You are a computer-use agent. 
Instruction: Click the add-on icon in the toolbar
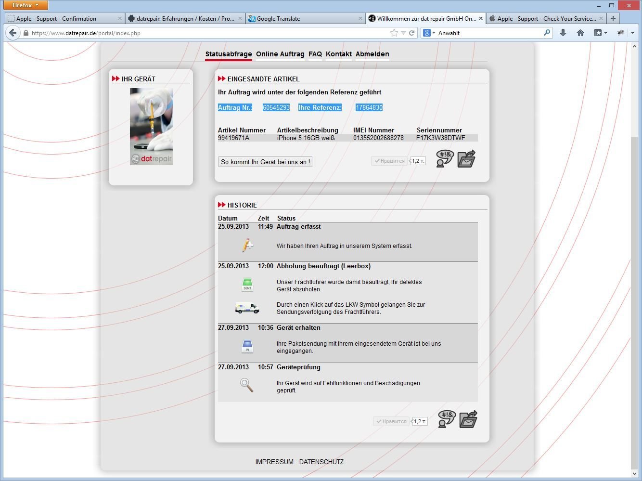tap(620, 33)
